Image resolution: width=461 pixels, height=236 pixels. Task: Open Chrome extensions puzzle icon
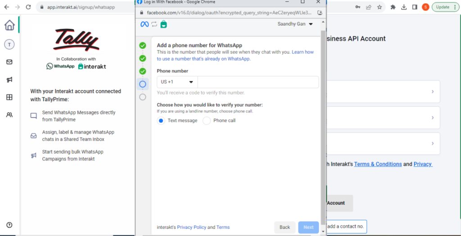(x=393, y=7)
